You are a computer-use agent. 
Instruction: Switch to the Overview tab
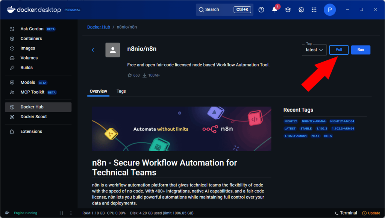(x=98, y=91)
